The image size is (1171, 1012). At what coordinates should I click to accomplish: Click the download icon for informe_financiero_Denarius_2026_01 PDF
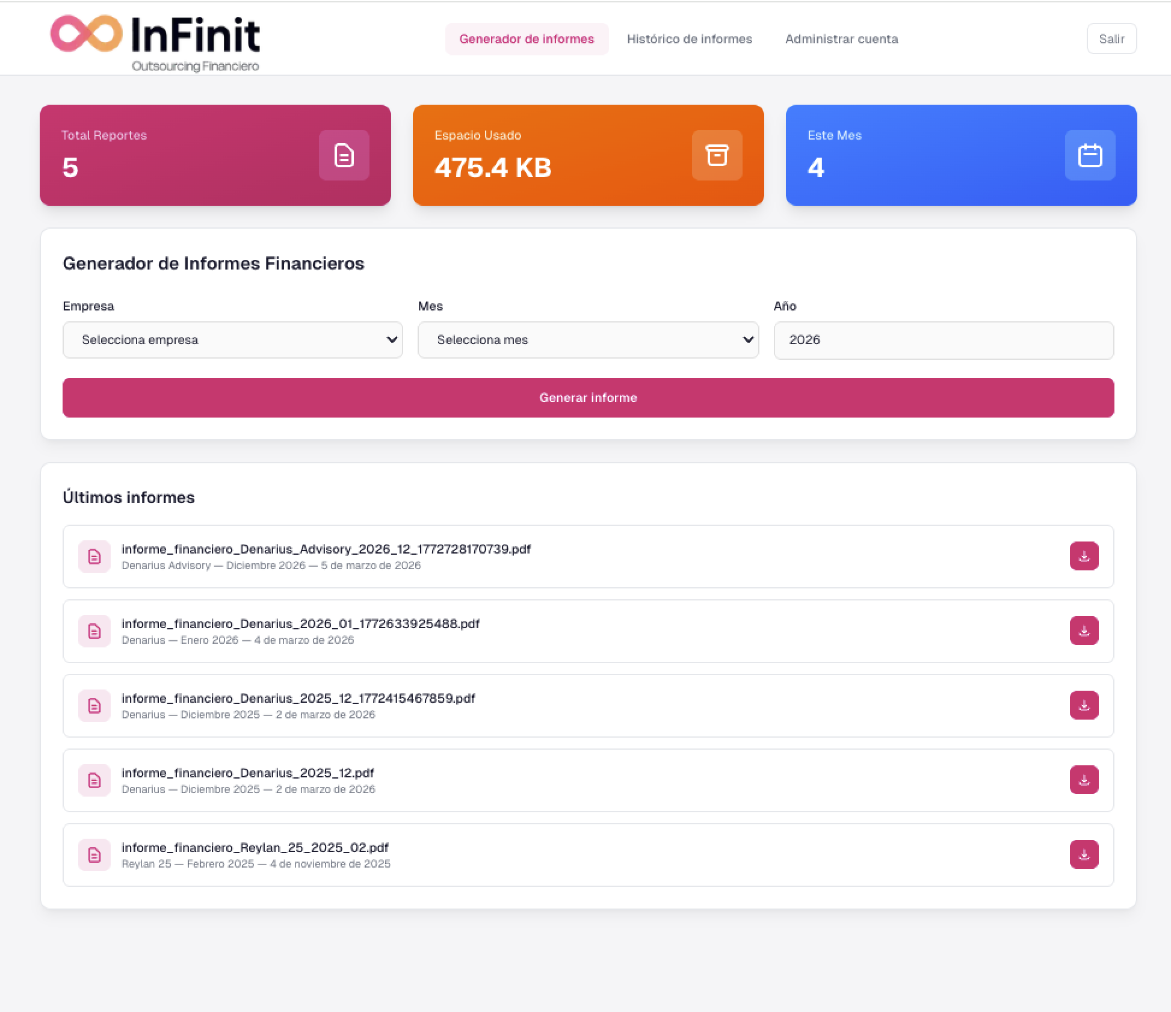[x=1084, y=631]
